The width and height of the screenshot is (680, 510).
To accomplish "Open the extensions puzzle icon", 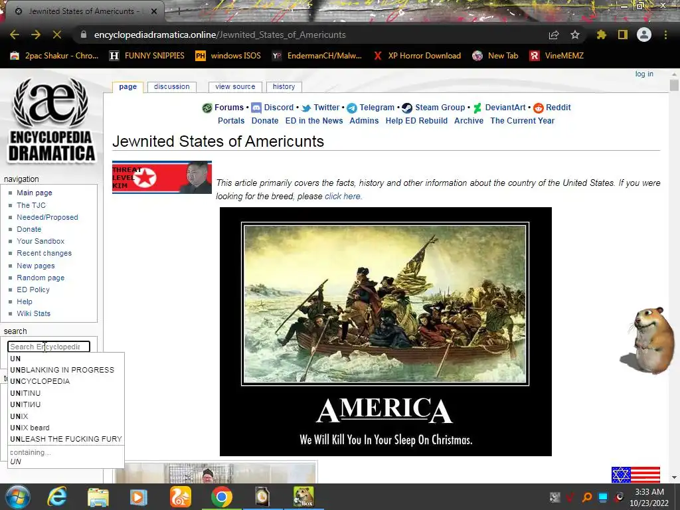I will (x=601, y=35).
